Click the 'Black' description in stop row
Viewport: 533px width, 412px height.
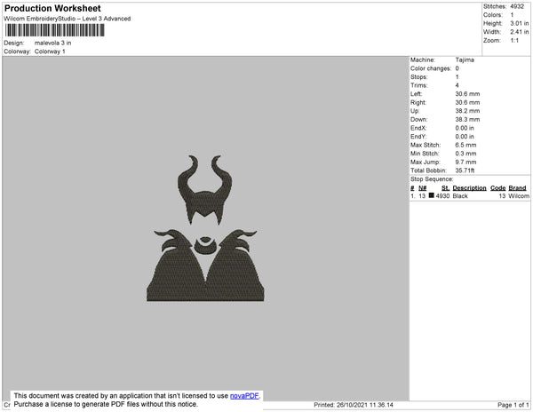coord(460,196)
